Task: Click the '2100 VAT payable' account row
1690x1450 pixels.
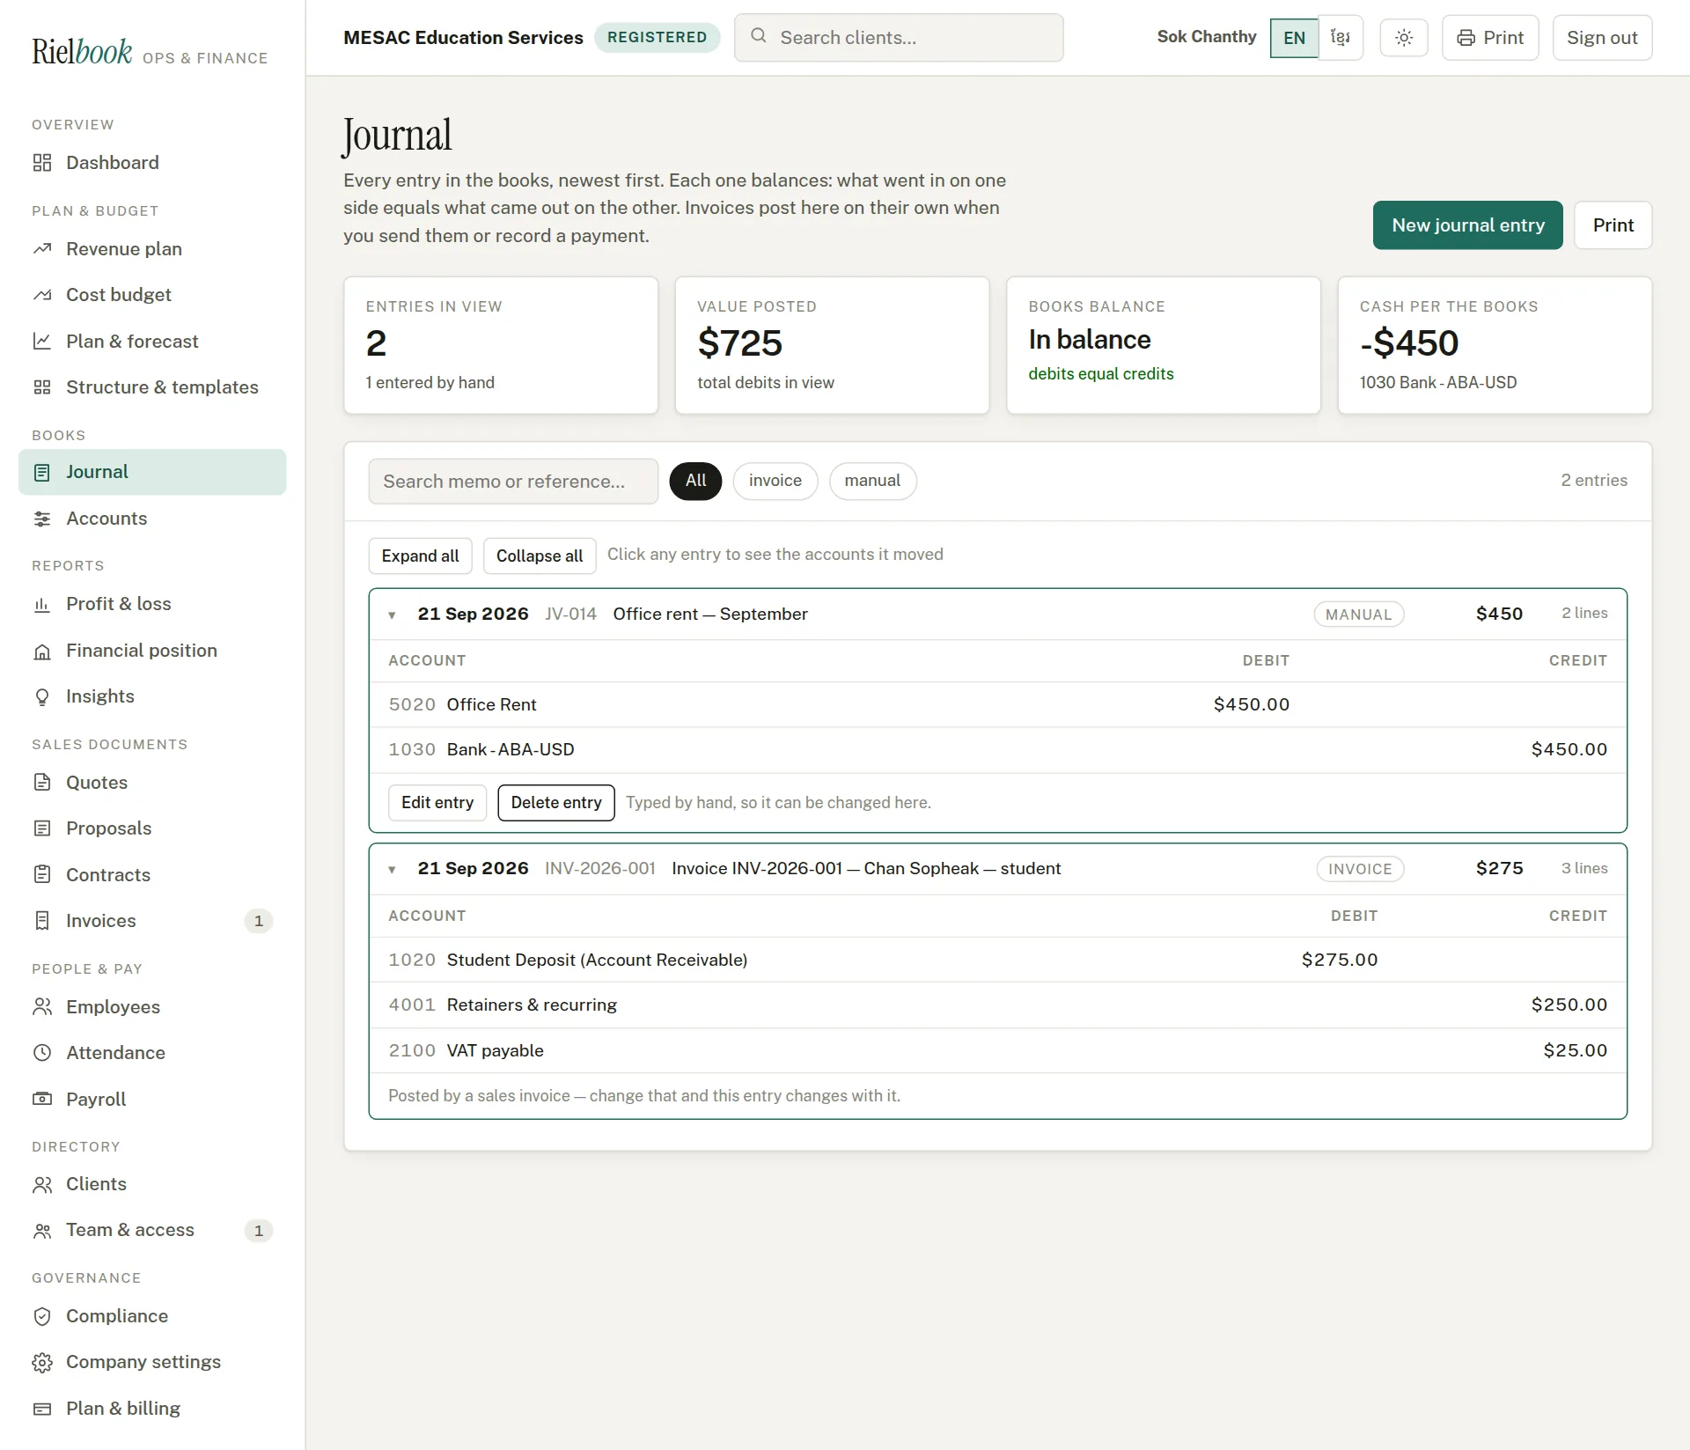Action: click(x=997, y=1051)
